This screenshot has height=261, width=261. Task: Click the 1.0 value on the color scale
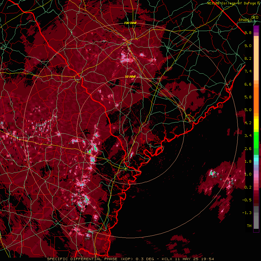248,174
